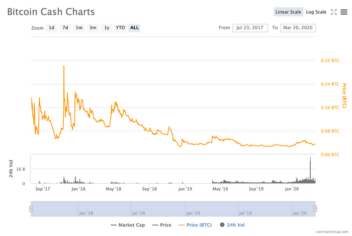Click the 0.16 BTC axis label
This screenshot has width=352, height=236.
(330, 108)
